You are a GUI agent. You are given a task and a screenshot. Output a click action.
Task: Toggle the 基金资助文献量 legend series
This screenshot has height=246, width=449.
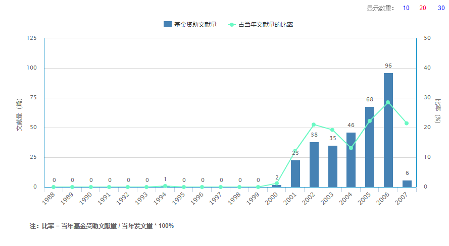coord(190,25)
